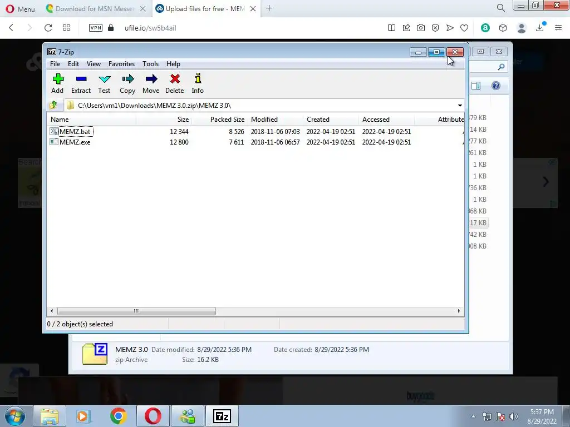Screen dimensions: 570x427
Task: Open Opera easy setup sliders icon
Action: pos(558,28)
